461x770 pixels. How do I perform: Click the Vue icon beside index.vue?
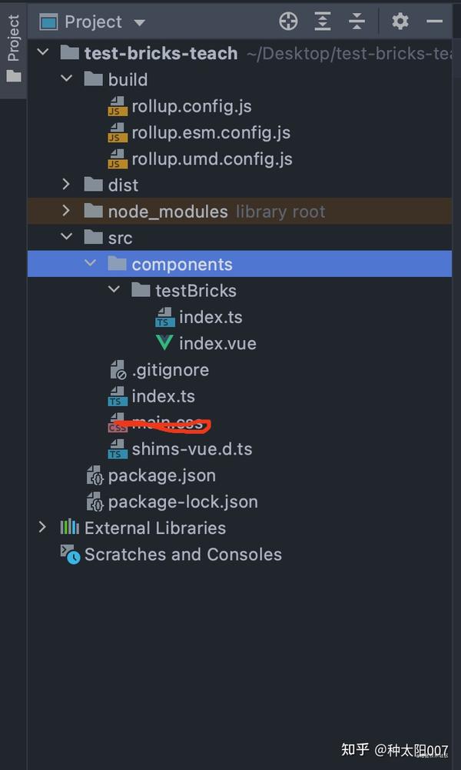(164, 343)
